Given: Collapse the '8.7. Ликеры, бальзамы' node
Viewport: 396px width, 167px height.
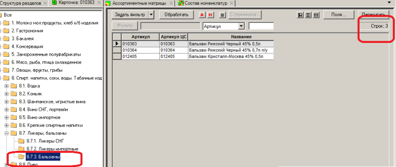Looking at the screenshot, I should 7,133.
